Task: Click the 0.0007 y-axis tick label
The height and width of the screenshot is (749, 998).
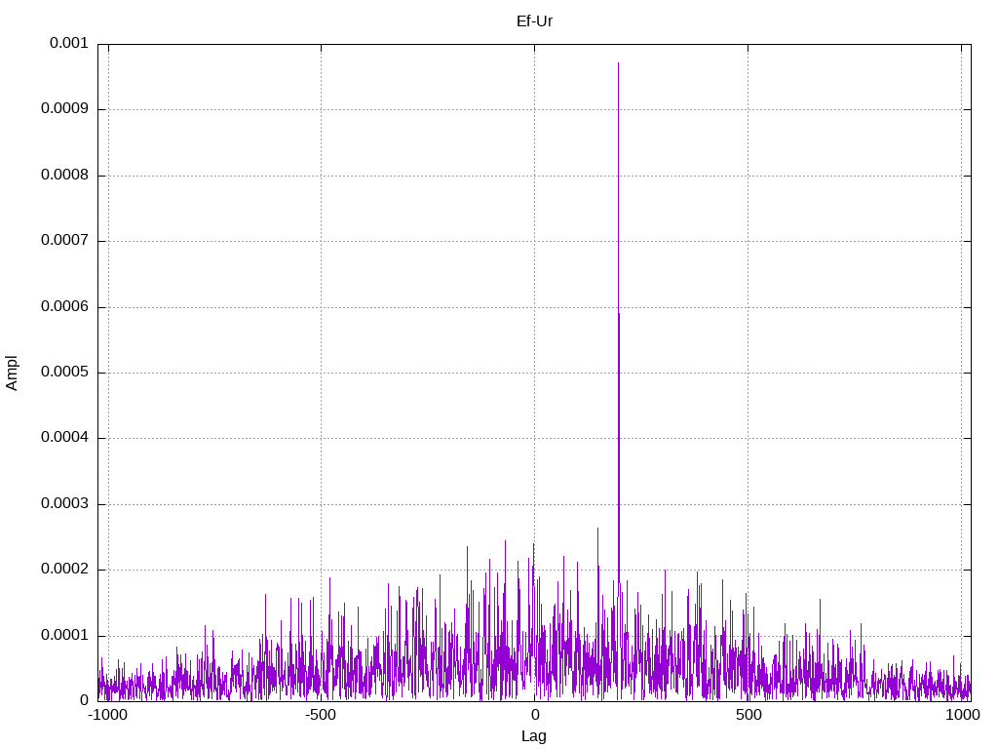Action: pyautogui.click(x=64, y=241)
